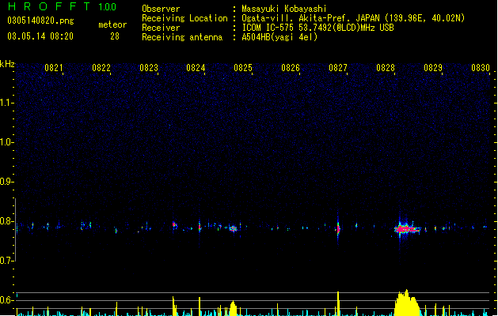The width and height of the screenshot is (498, 316).
Task: Click the 0305140820.png file name
Action: [40, 21]
